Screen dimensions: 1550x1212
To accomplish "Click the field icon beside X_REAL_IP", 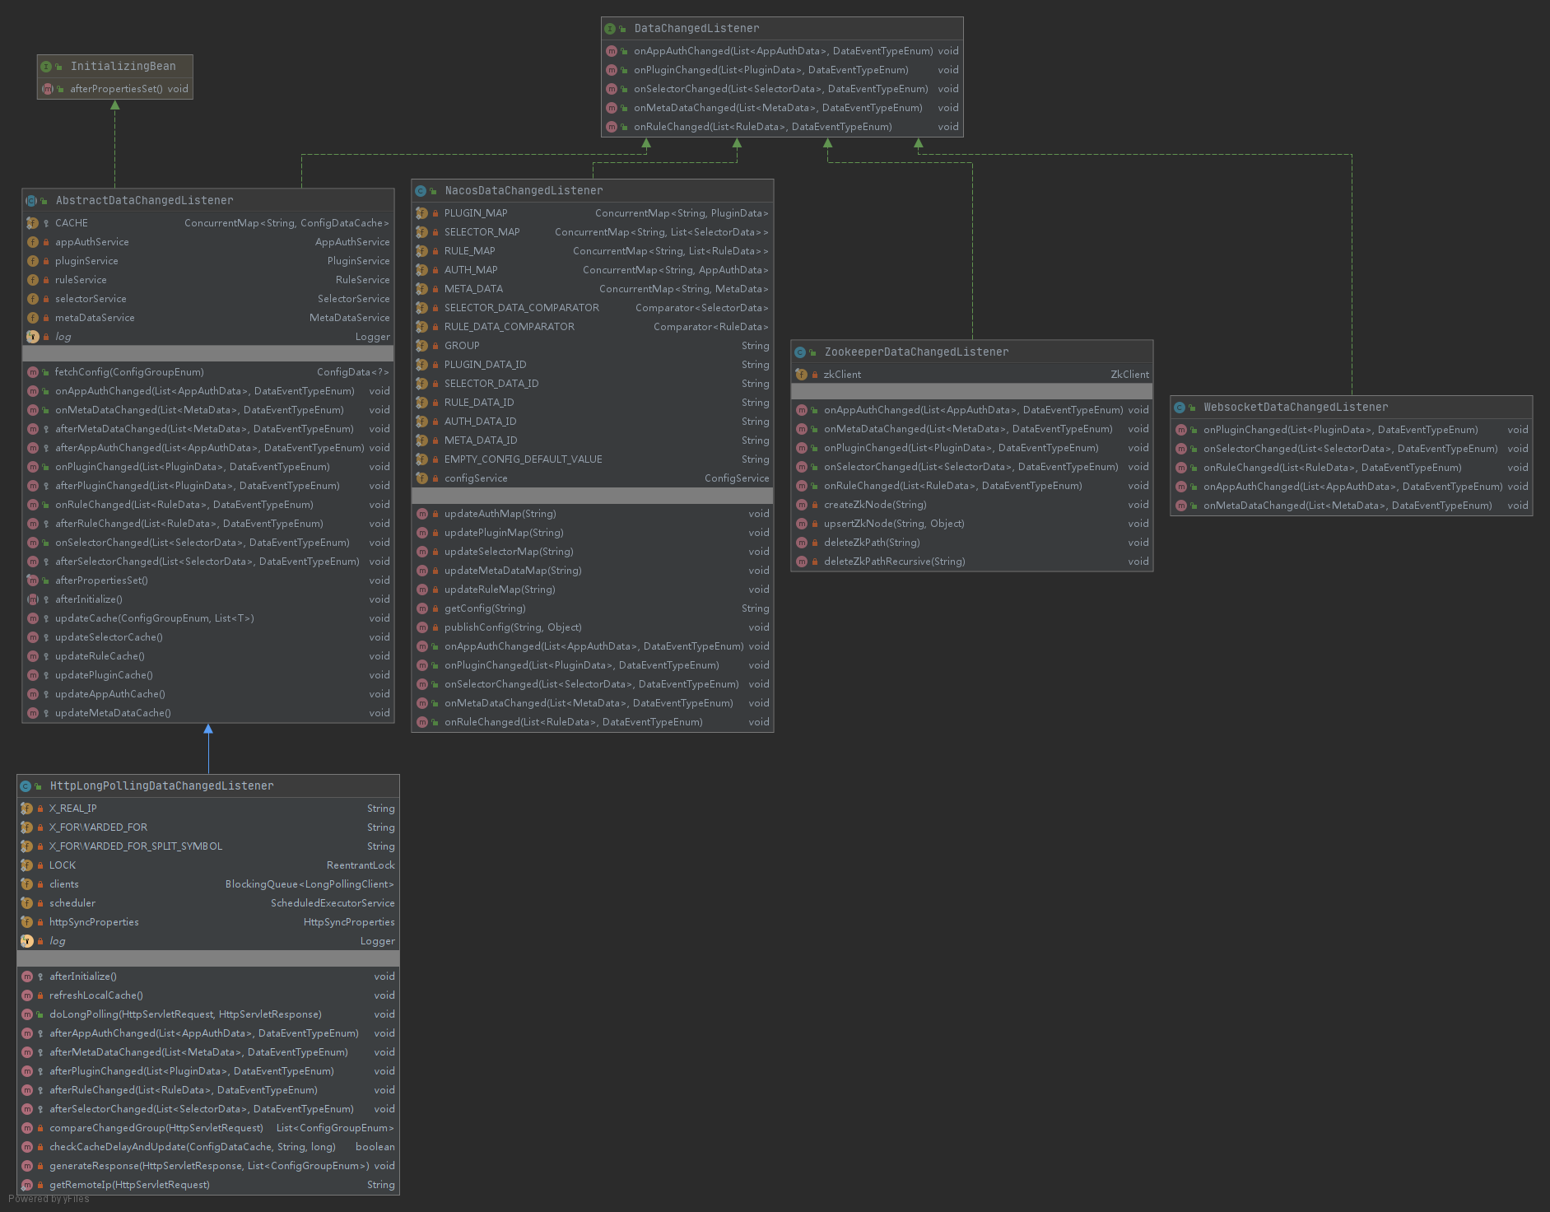I will coord(27,809).
